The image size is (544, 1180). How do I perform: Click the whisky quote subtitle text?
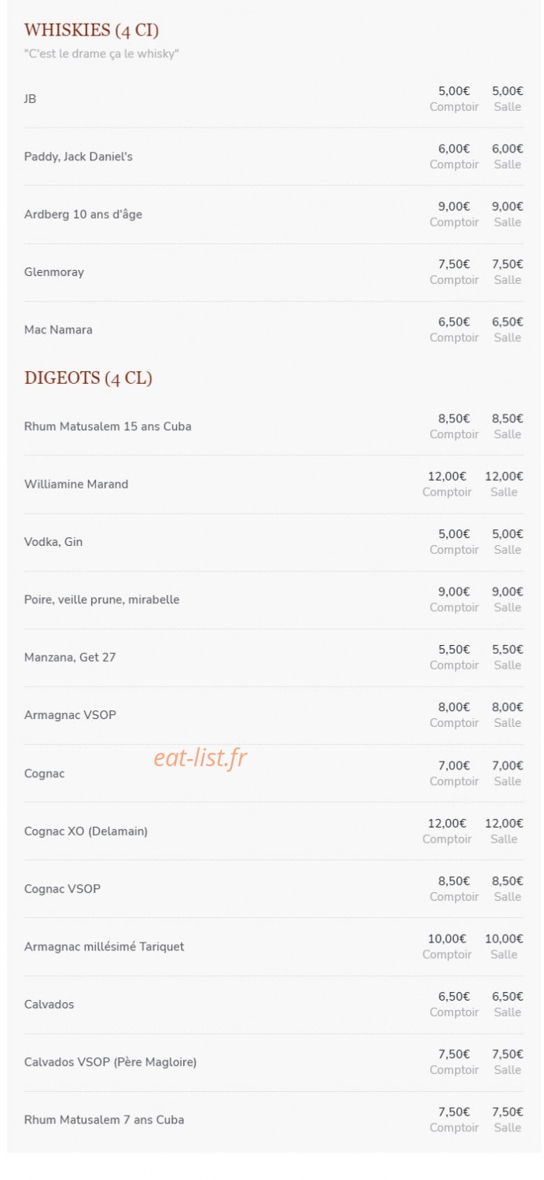pos(101,54)
